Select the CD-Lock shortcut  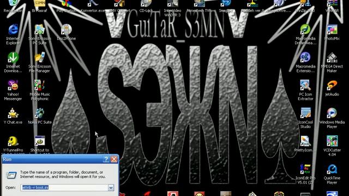coord(146,5)
